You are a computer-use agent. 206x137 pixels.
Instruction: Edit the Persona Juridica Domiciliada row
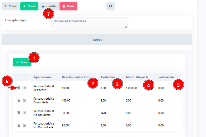click(25, 100)
